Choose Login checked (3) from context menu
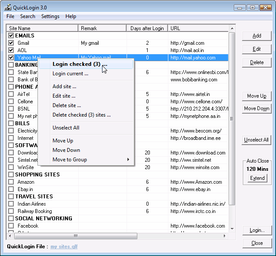Image resolution: width=276 pixels, height=256 pixels. coord(80,64)
